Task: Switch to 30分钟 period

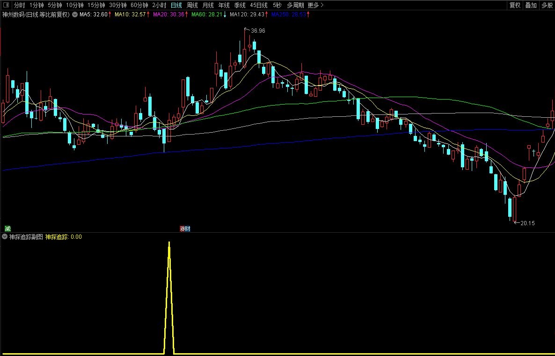Action: pyautogui.click(x=118, y=5)
